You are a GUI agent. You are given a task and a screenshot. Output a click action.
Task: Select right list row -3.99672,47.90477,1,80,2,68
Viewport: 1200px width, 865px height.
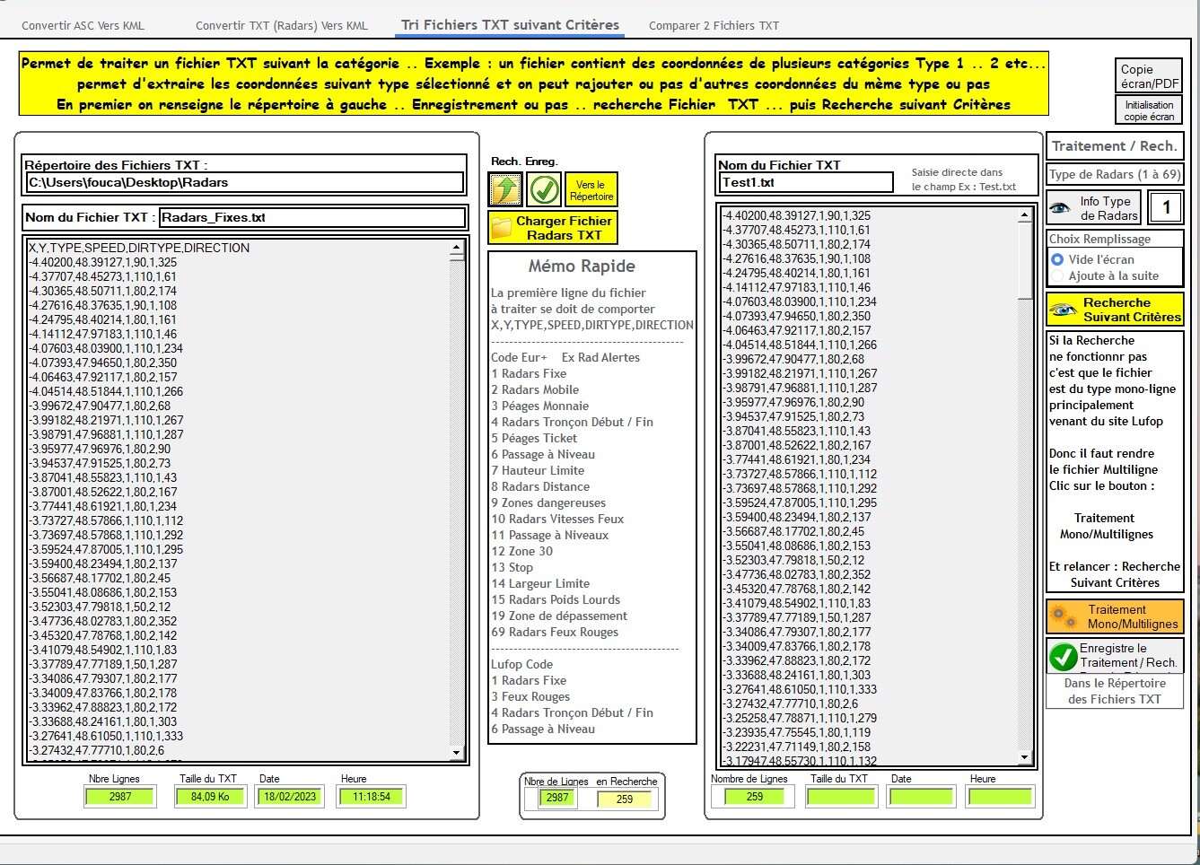793,359
